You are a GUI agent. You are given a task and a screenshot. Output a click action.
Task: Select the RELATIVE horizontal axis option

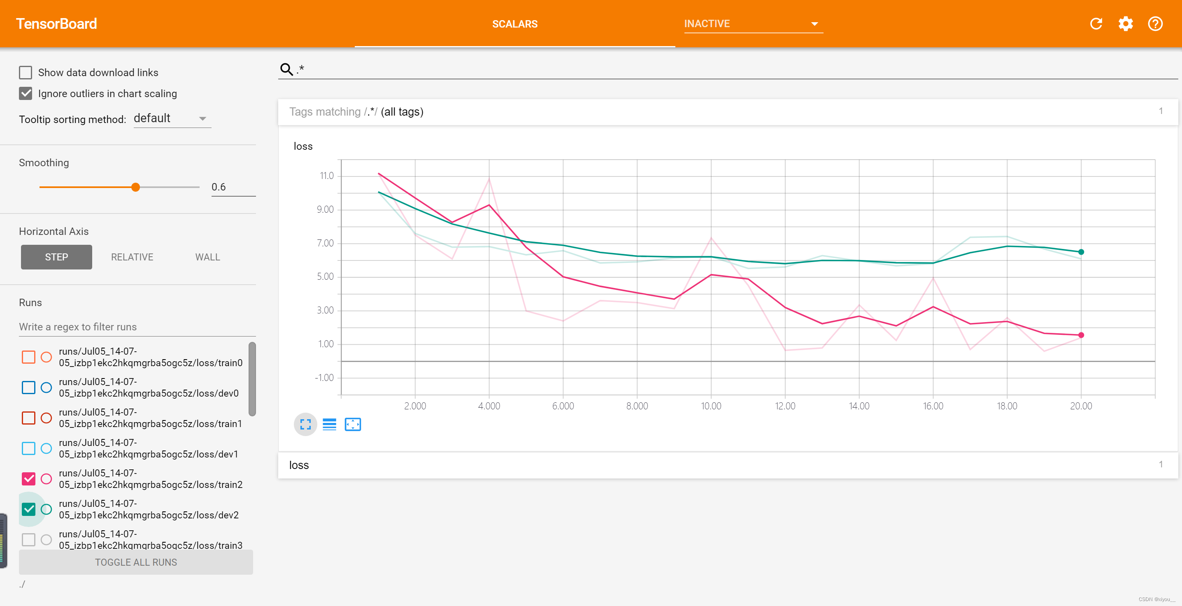(132, 258)
